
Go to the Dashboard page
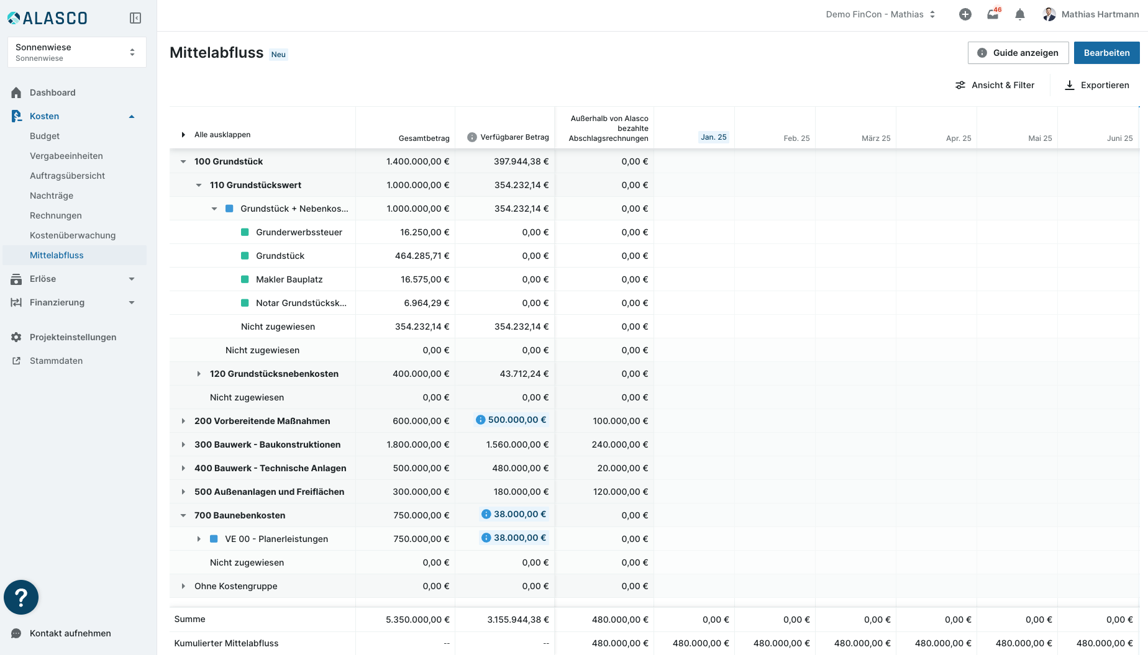pos(52,93)
